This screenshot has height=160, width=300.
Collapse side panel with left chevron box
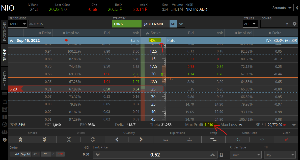coord(296,8)
